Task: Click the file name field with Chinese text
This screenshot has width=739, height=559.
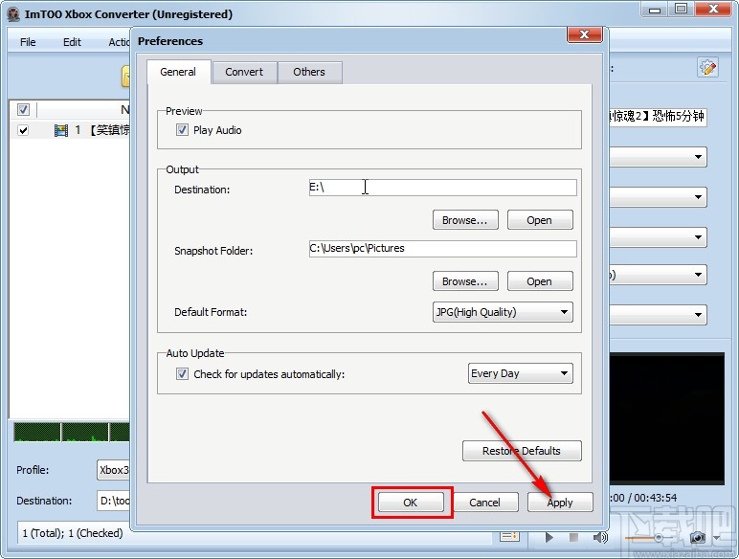Action: click(658, 116)
